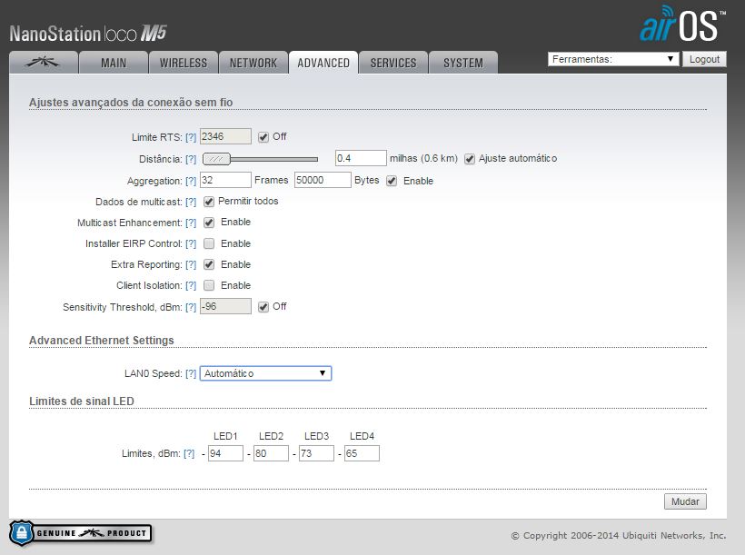Screen dimensions: 745x555
Task: Switch to the MAIN tab
Action: point(114,63)
